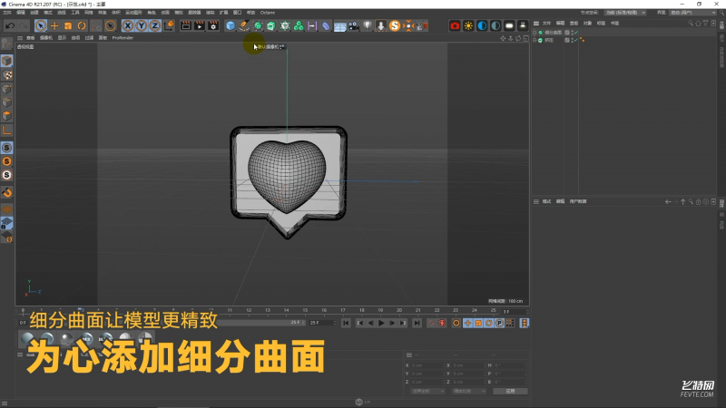Open deformer Bend icon
The width and height of the screenshot is (726, 408).
coord(326,25)
